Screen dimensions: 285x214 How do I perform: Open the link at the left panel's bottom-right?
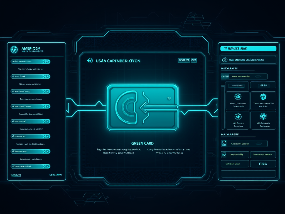pos(56,175)
